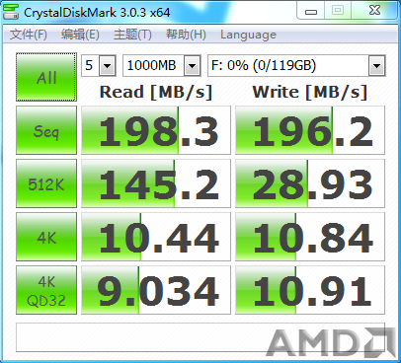Click the Read [MB/s] column header

[x=156, y=92]
